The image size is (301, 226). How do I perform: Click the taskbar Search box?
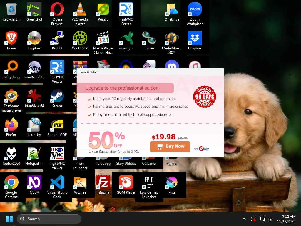49,219
